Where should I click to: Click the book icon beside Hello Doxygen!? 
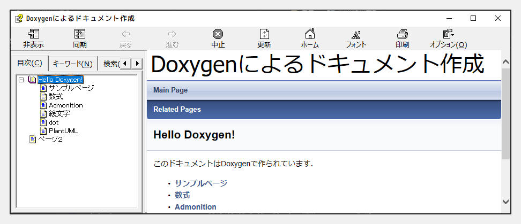point(32,80)
